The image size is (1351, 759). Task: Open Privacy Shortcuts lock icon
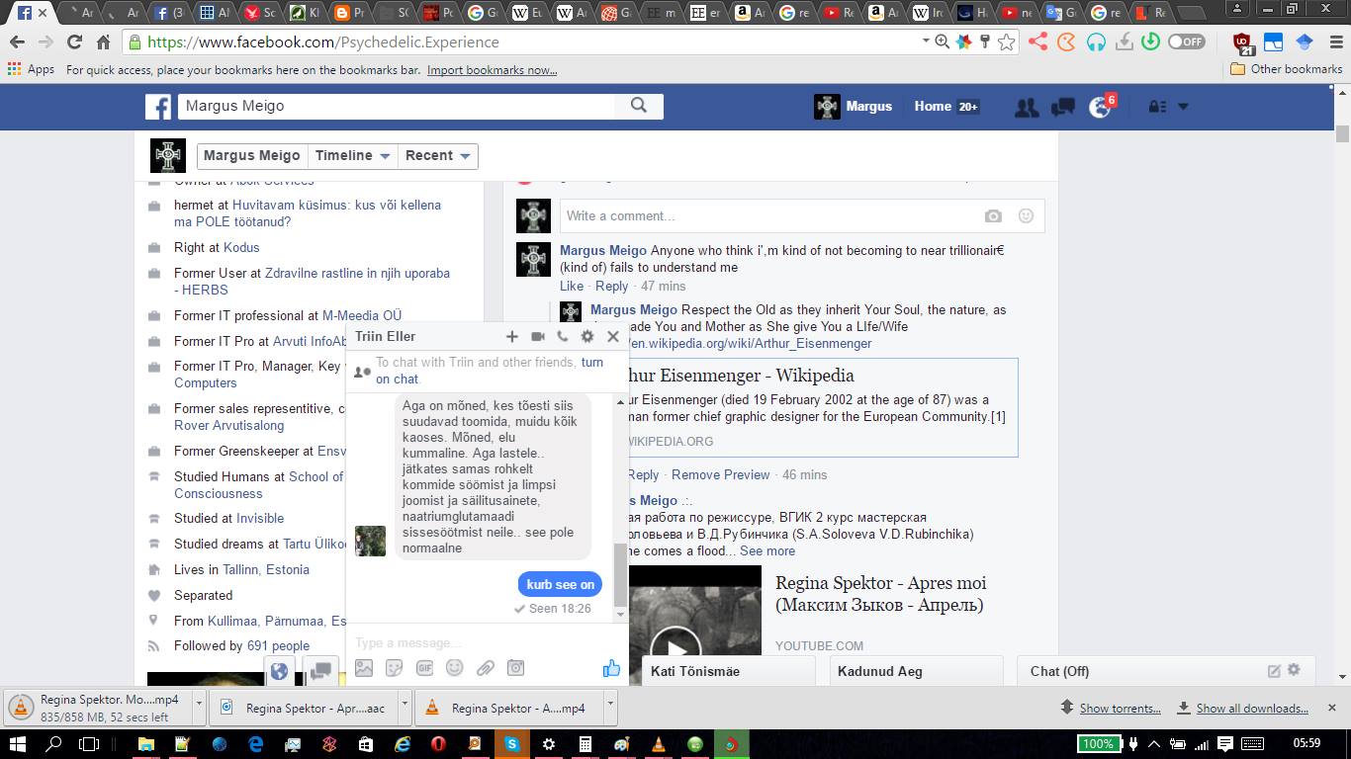[x=1157, y=107]
